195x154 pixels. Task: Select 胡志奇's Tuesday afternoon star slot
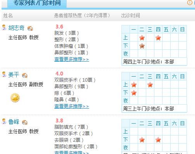[142, 46]
